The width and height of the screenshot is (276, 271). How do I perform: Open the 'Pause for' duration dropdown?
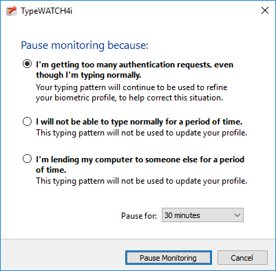202,215
